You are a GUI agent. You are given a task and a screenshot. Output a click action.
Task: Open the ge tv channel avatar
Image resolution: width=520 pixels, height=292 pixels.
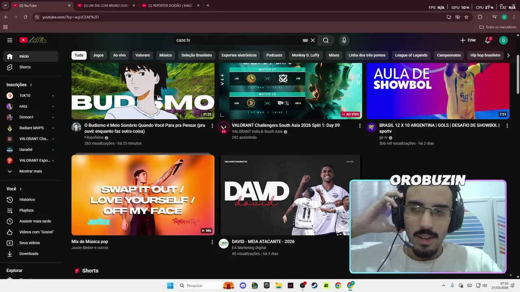(371, 127)
